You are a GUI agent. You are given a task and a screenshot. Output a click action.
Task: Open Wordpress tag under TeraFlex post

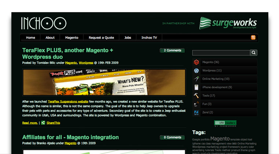(x=86, y=63)
